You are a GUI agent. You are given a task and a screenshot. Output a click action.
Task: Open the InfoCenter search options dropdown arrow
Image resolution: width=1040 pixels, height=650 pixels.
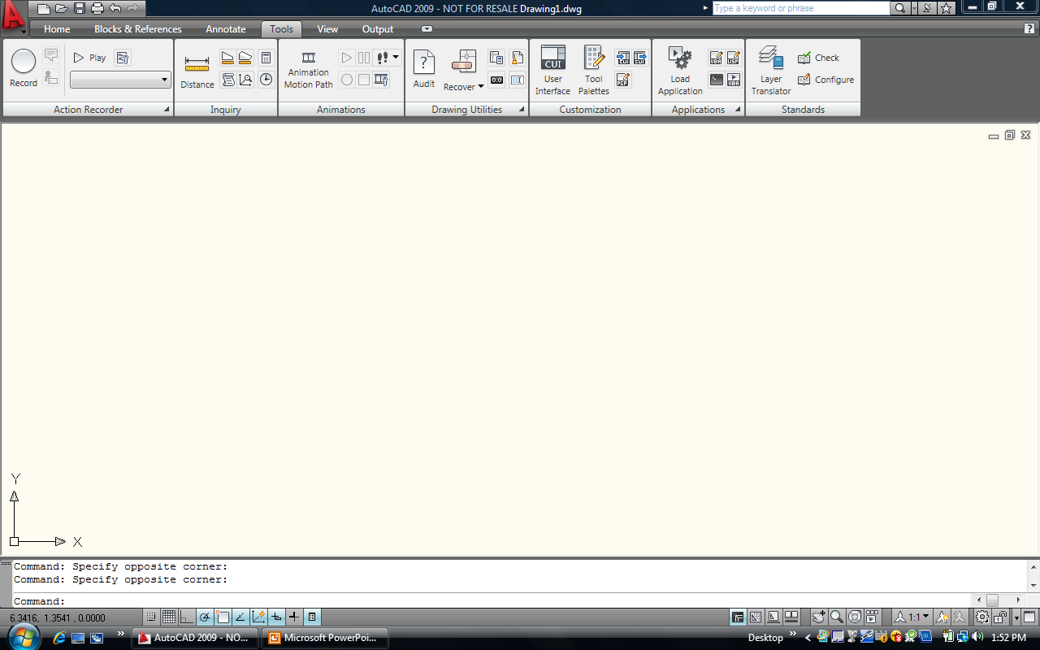tap(915, 8)
